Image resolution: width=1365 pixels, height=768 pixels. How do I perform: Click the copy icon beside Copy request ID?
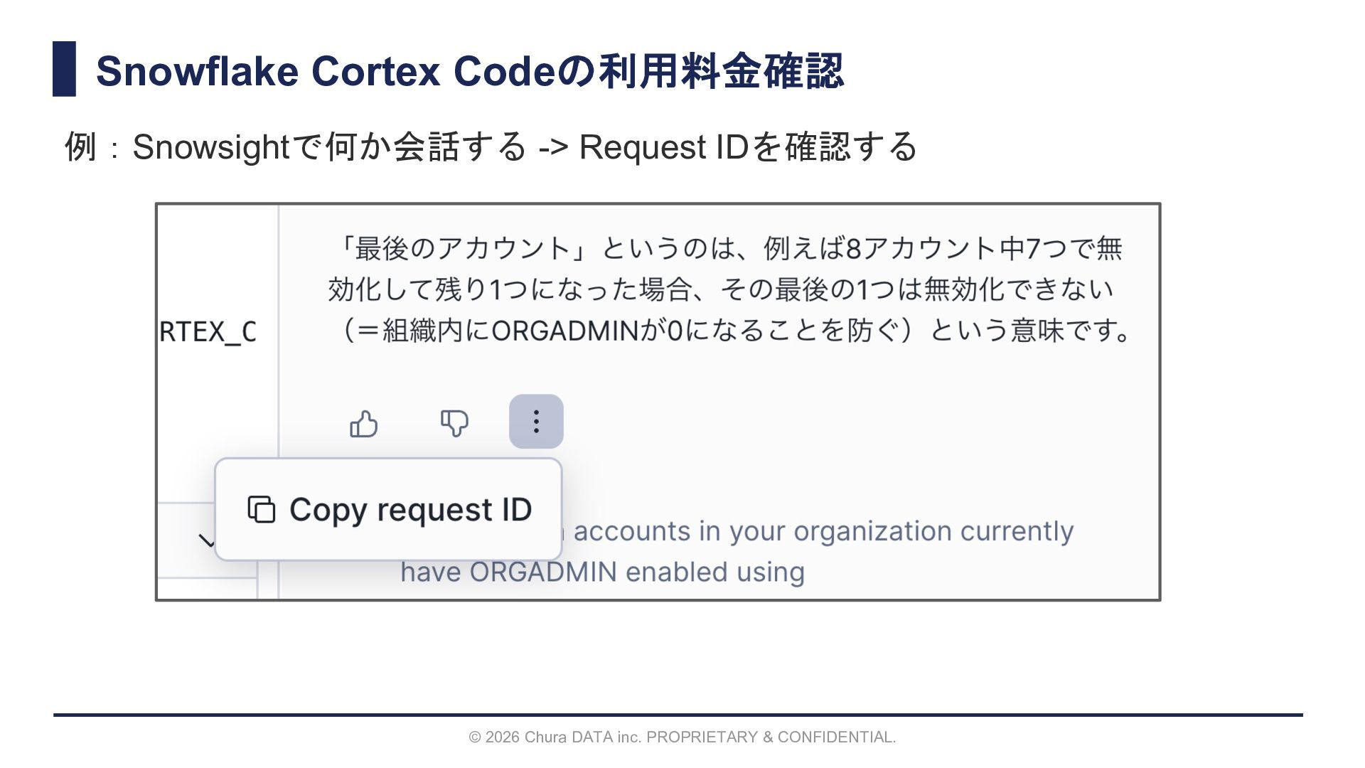click(x=261, y=509)
